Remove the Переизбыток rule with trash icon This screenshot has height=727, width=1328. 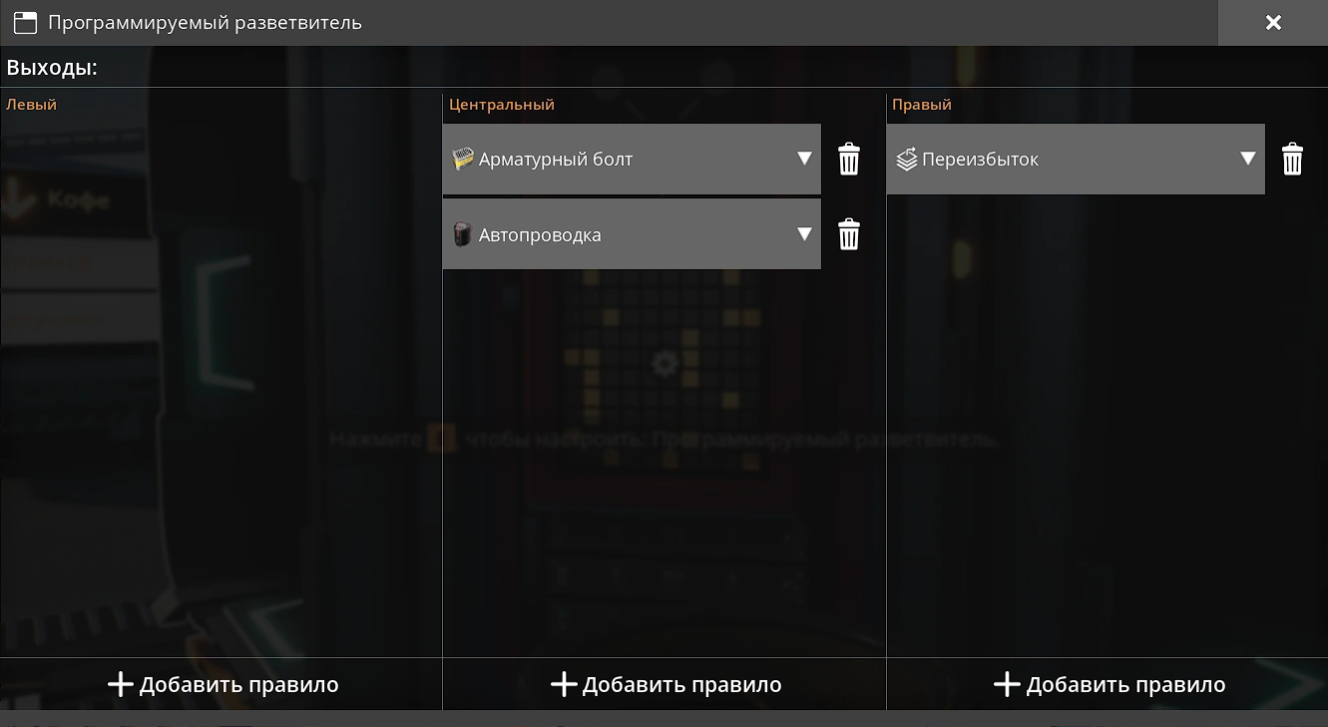pos(1291,160)
